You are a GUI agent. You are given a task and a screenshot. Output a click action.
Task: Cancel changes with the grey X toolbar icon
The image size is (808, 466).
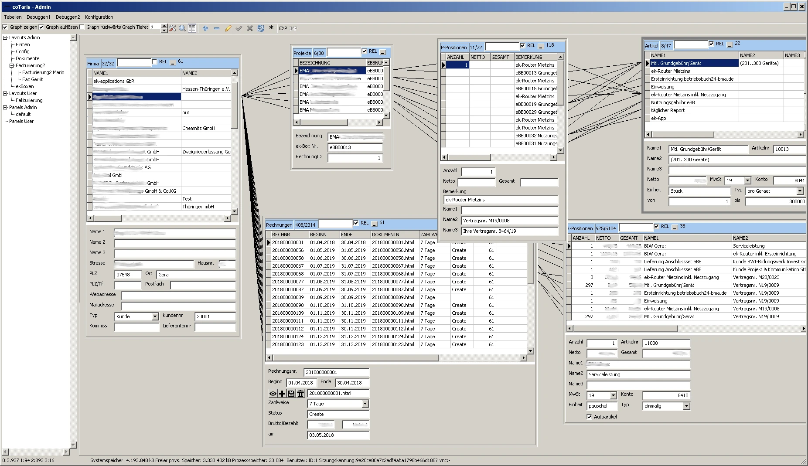tap(250, 28)
